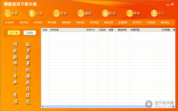Click the 来源页面 column header

pos(144,30)
